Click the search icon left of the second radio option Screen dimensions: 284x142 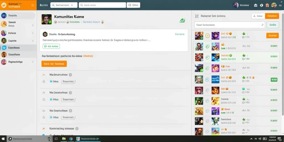coord(44,100)
